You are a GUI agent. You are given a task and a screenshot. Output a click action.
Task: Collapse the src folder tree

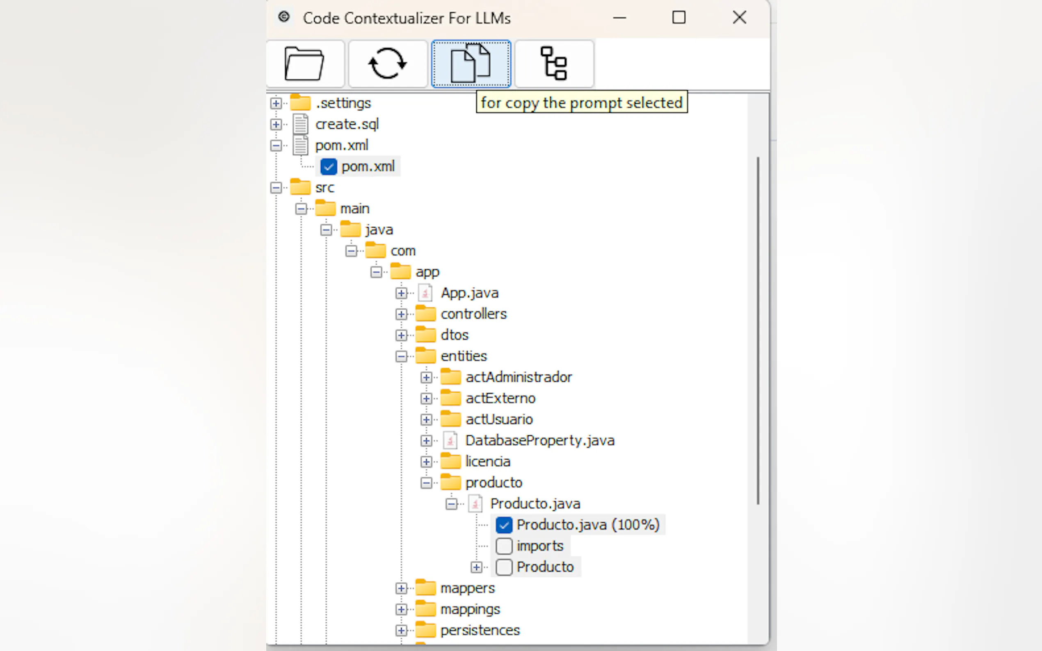pos(276,188)
